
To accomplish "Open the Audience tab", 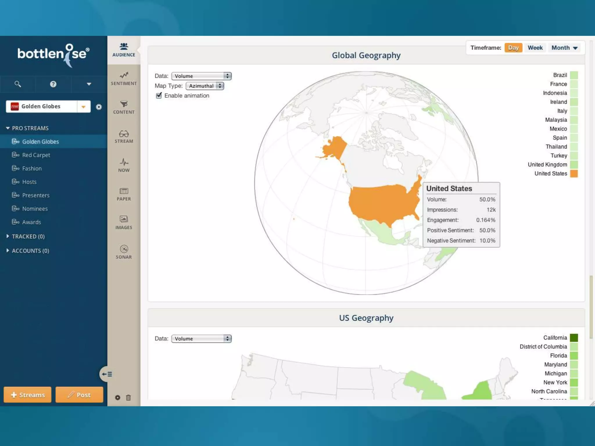I will pyautogui.click(x=124, y=50).
